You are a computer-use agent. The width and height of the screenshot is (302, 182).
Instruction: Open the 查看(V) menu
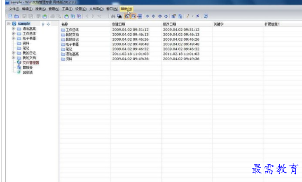click(54, 9)
